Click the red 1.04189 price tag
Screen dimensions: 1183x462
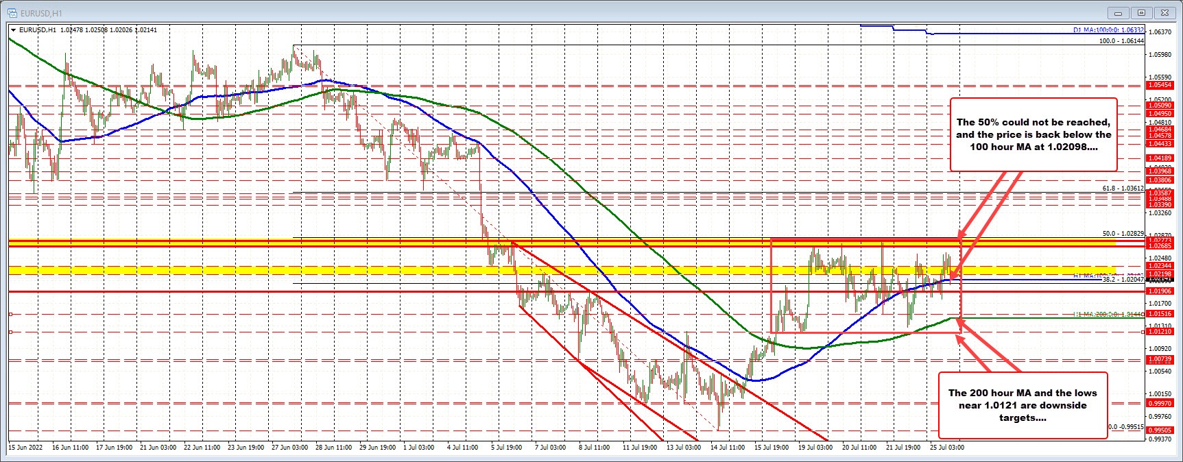(1160, 158)
